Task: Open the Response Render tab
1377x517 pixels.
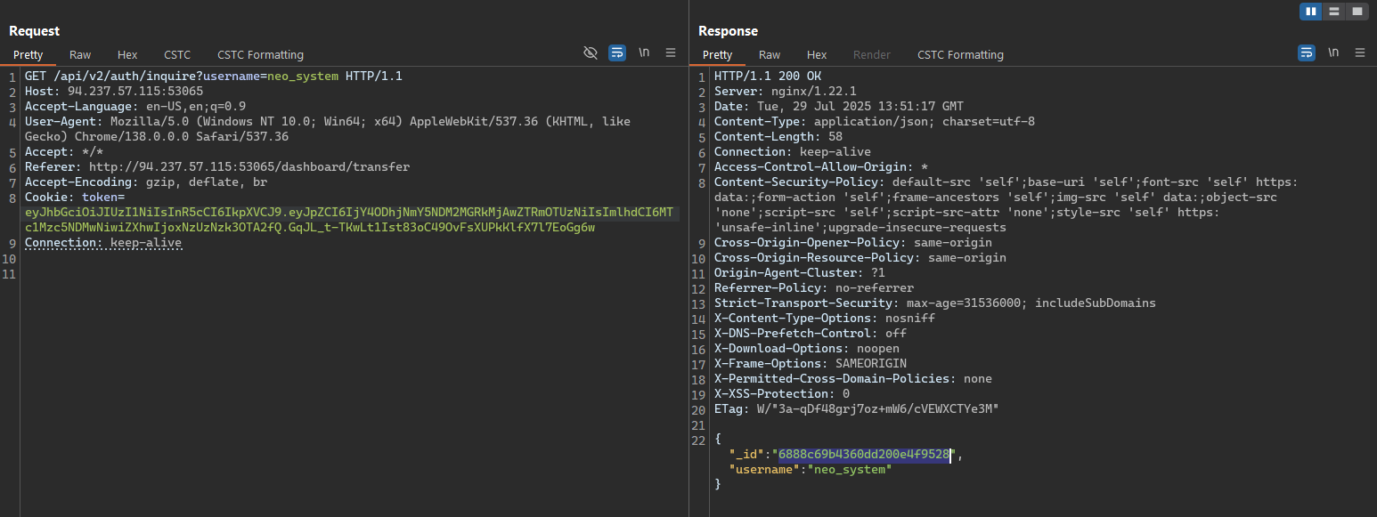Action: click(x=872, y=55)
